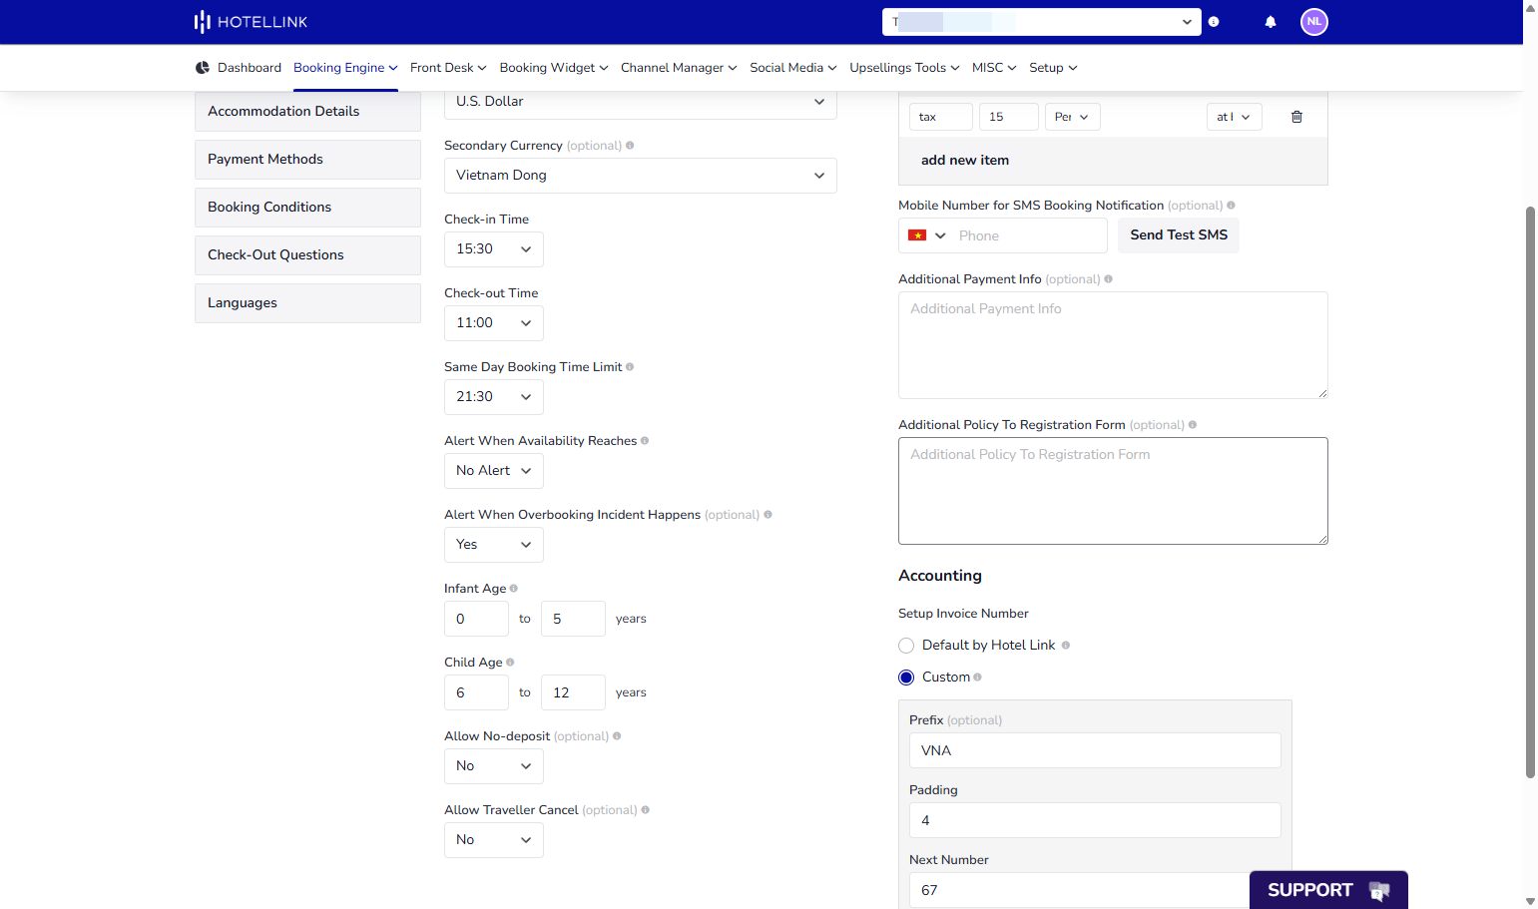This screenshot has height=909, width=1538.
Task: Click Send Test SMS button
Action: 1179,235
